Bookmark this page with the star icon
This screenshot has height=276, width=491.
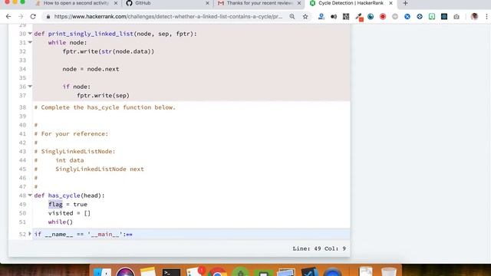(x=305, y=17)
